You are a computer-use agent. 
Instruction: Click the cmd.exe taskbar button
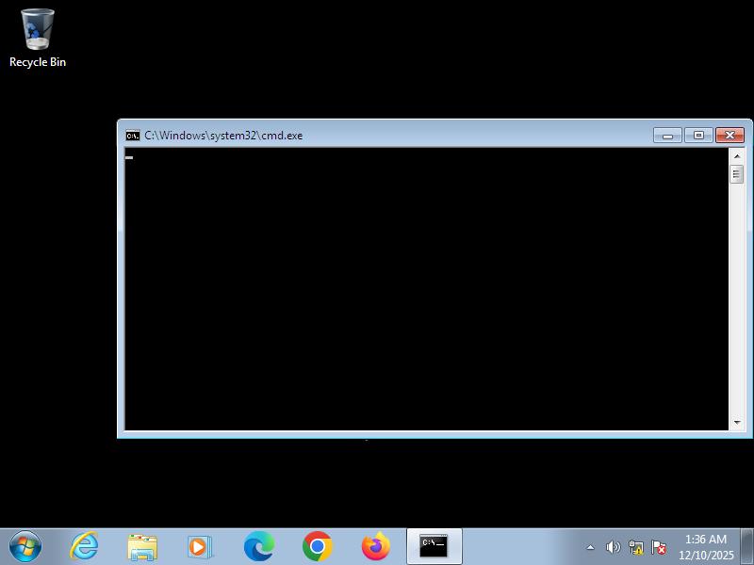434,546
